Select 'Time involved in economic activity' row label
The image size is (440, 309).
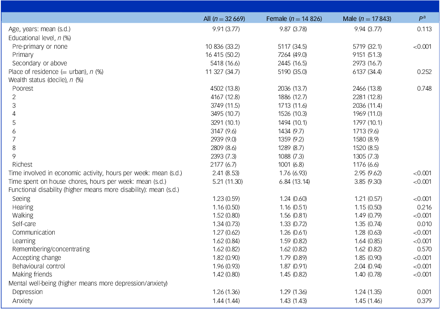(95, 173)
